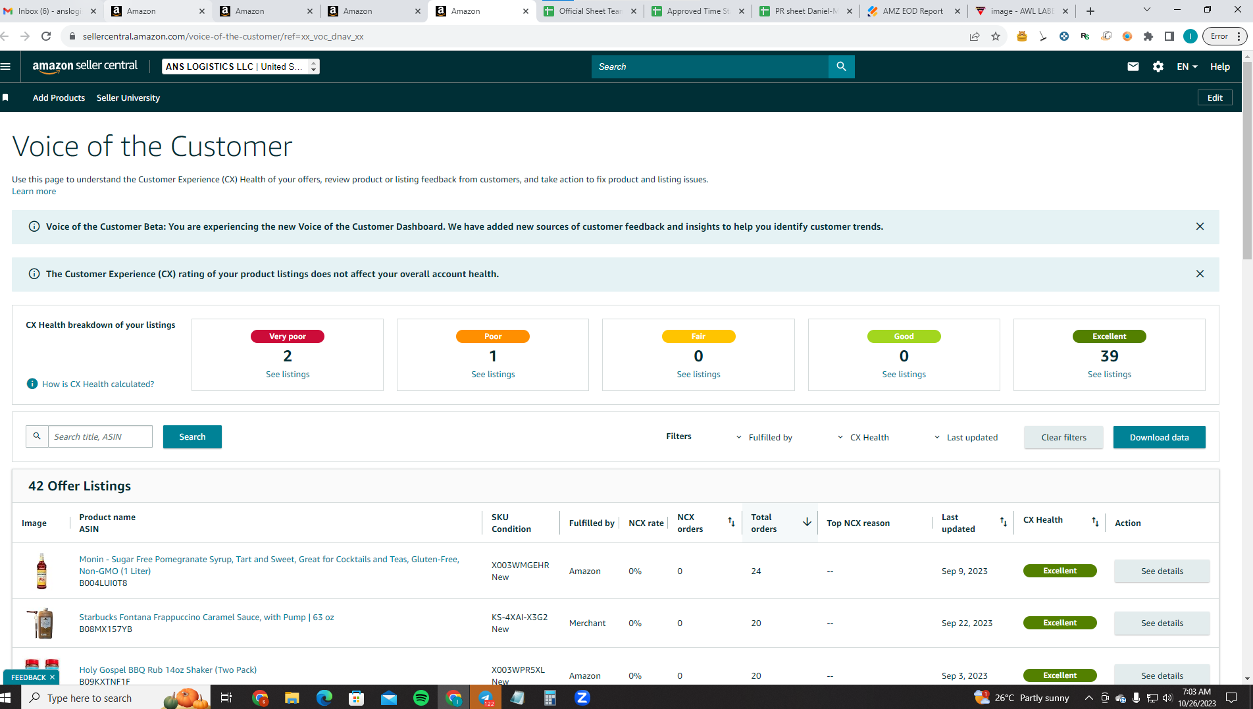Screen dimensions: 1253x709
Task: Click See details for Monin Pomegranate Syrup
Action: point(1162,571)
